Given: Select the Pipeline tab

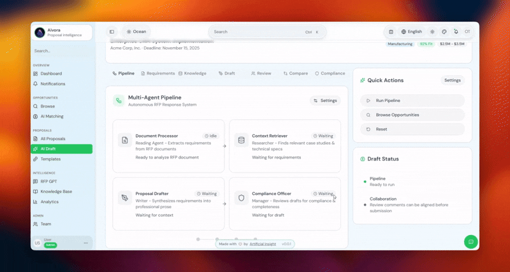Looking at the screenshot, I should click(123, 73).
